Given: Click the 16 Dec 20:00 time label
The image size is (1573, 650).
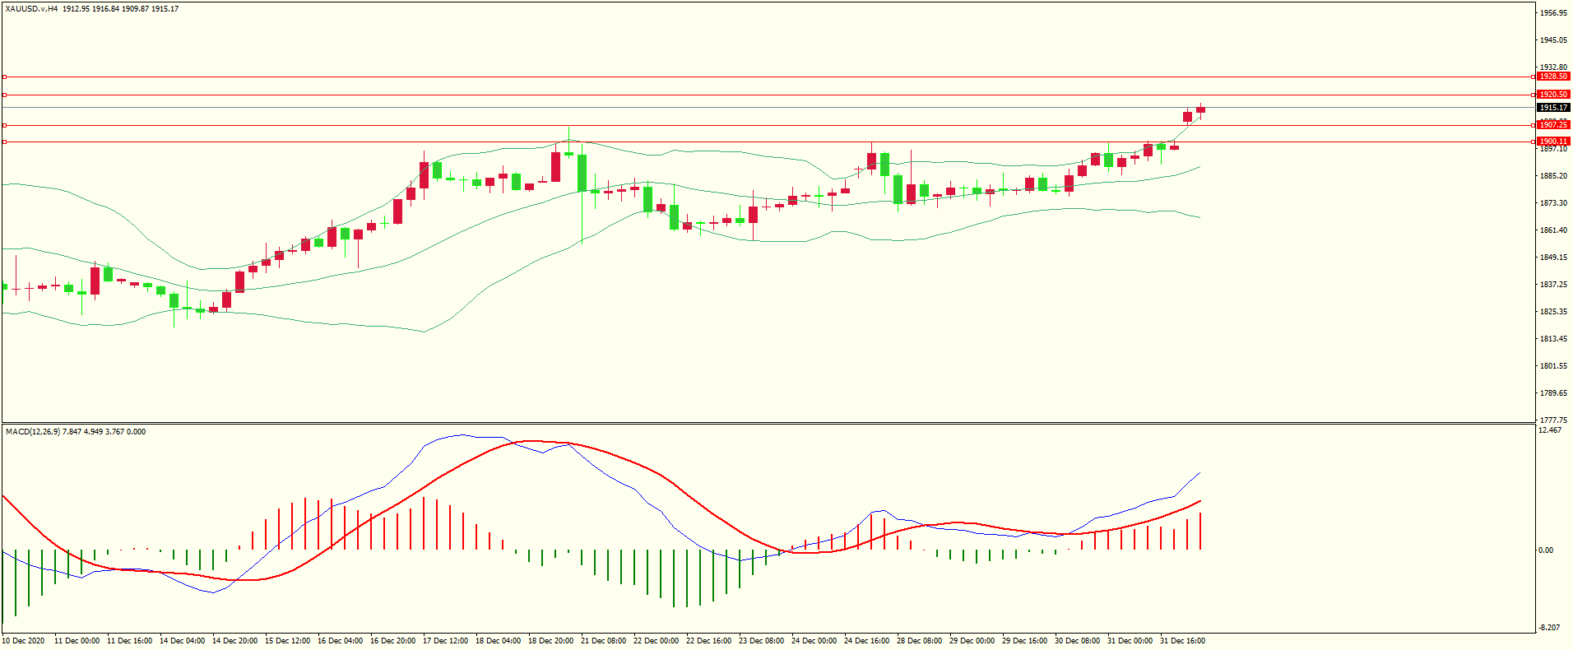Looking at the screenshot, I should pyautogui.click(x=392, y=641).
